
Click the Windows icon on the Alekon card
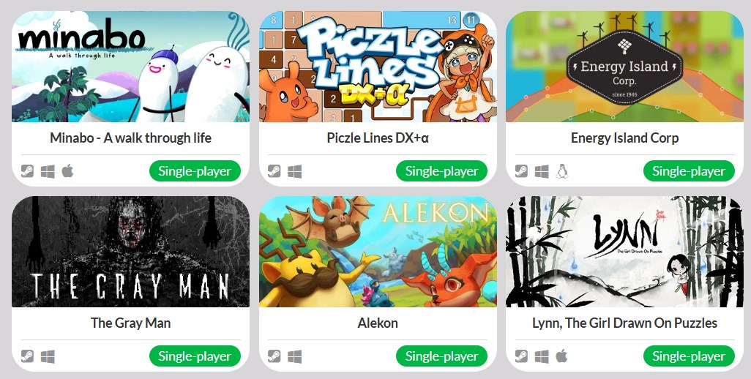294,356
